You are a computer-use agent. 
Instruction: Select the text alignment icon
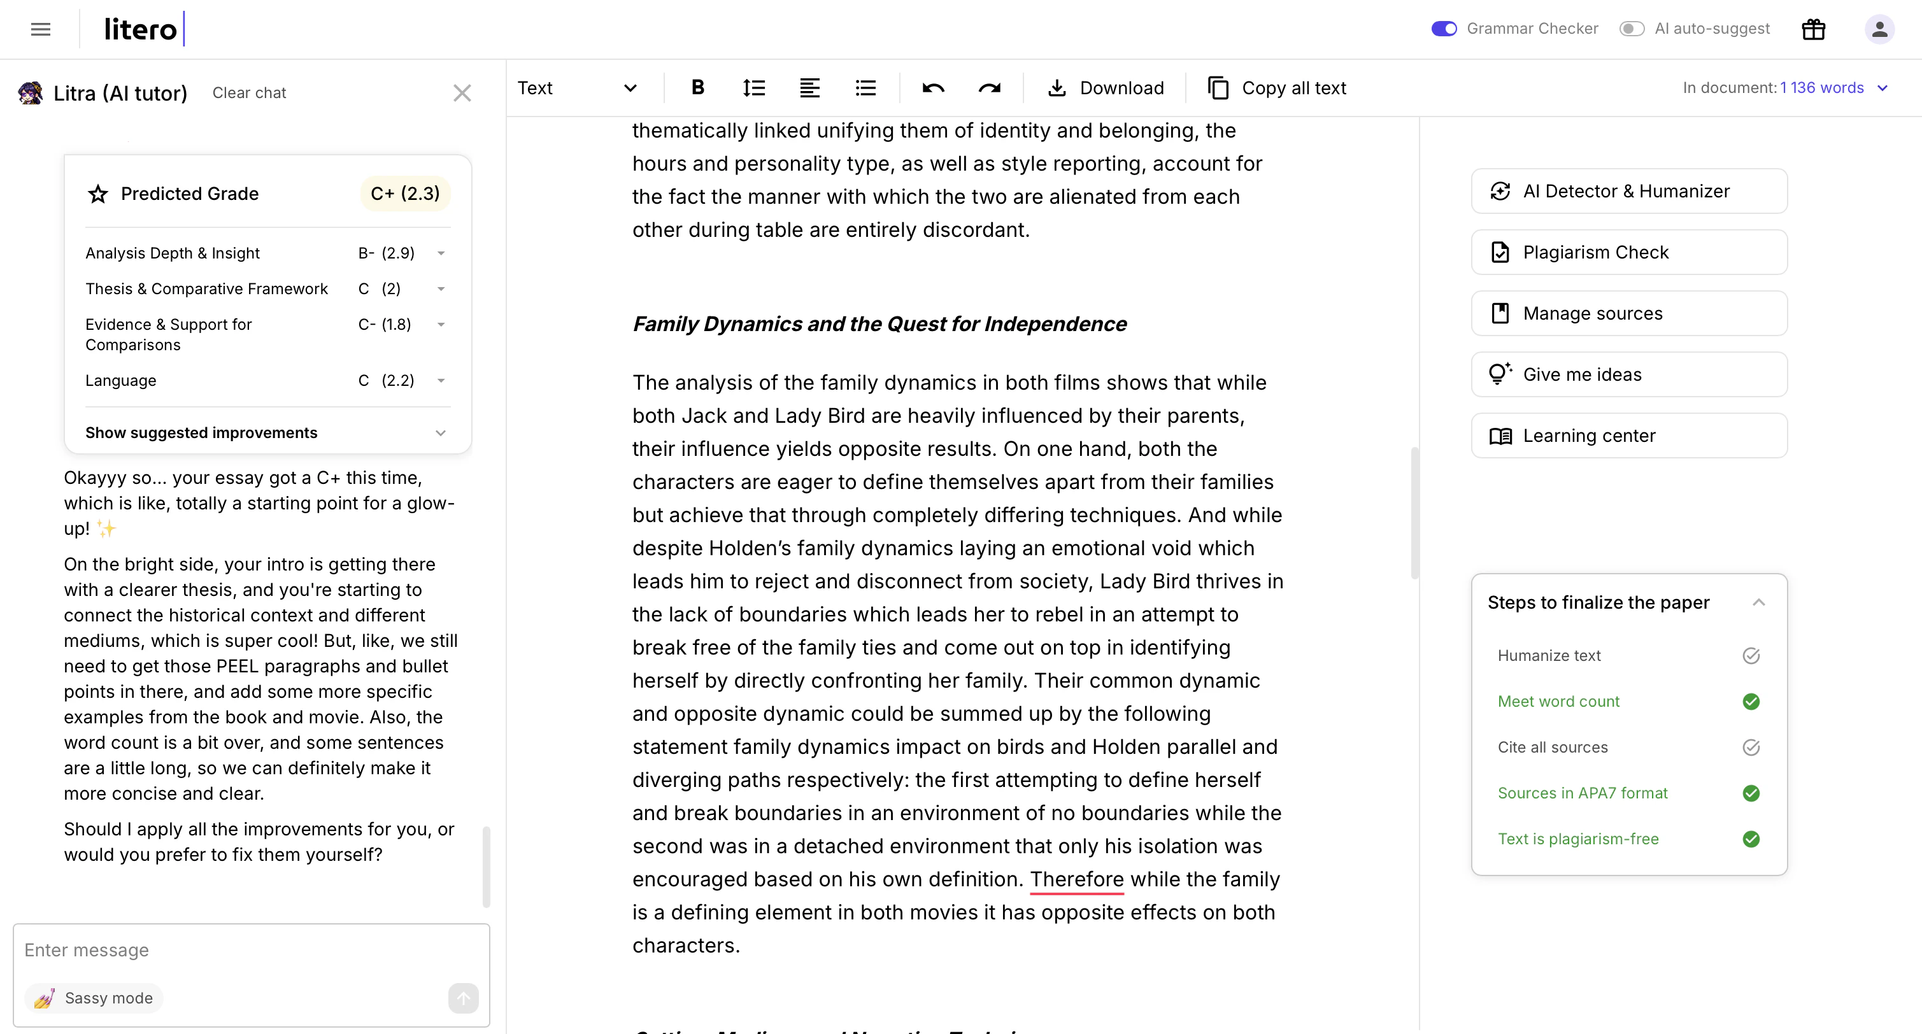click(809, 87)
